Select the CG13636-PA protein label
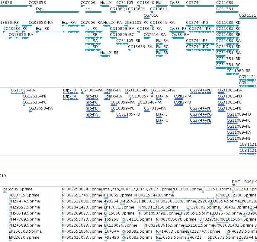This screenshot has width=257, height=242. 23,90
